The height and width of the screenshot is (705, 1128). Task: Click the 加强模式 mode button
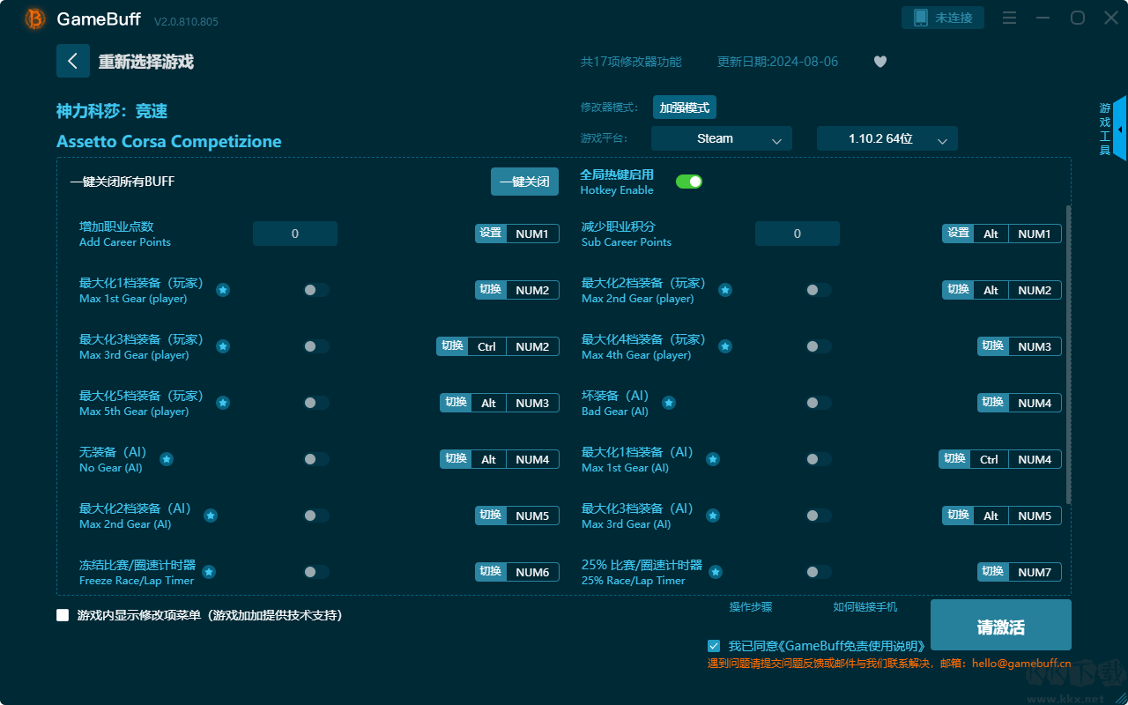pos(685,108)
